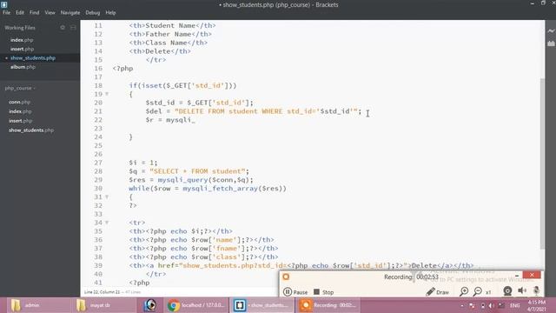Open the Find menu

coord(35,12)
